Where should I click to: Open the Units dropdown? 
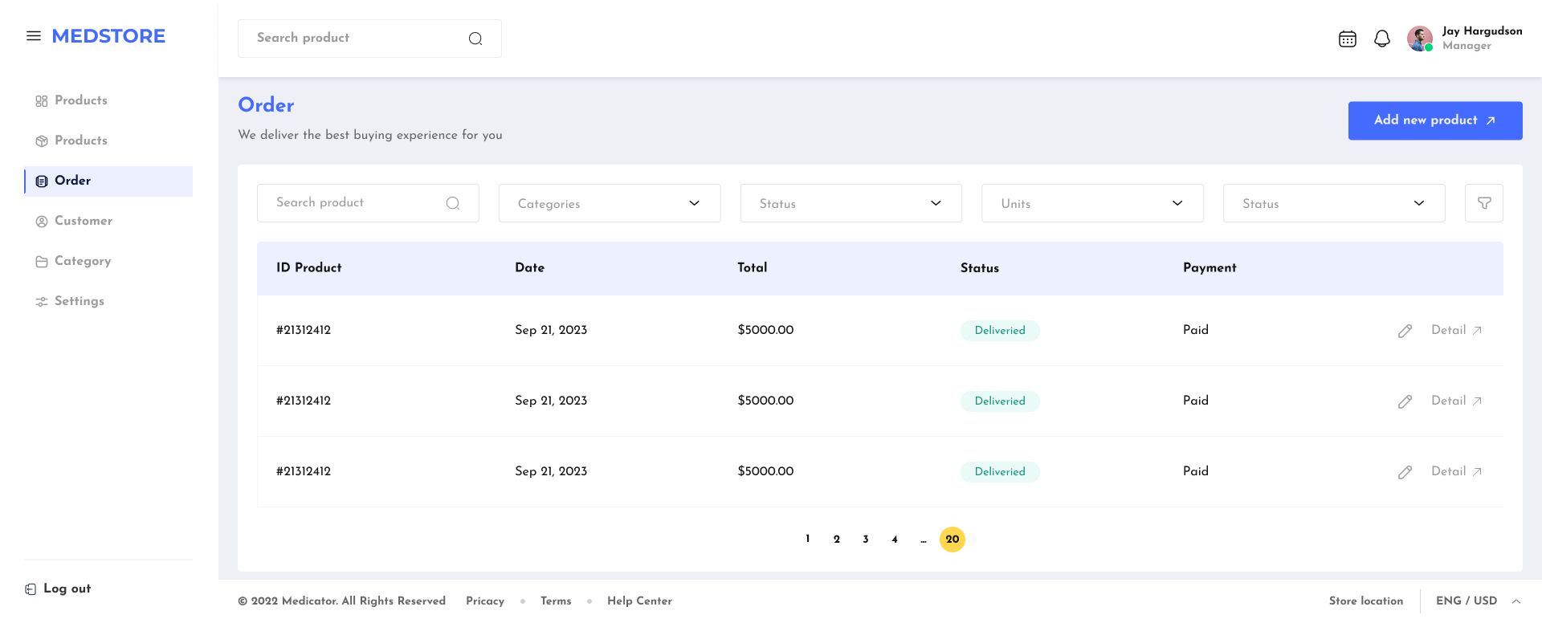click(x=1091, y=203)
